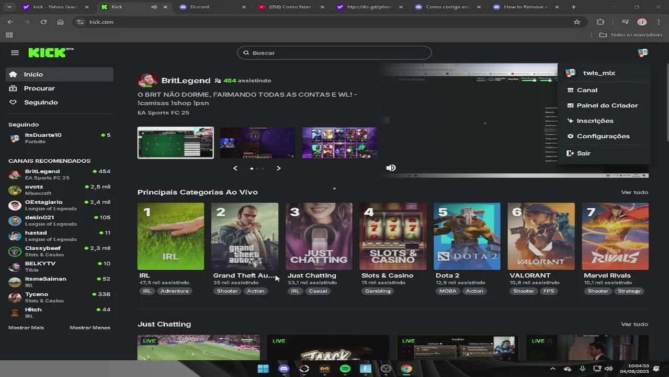Open the apps grid in bookmarks bar

coord(9,35)
